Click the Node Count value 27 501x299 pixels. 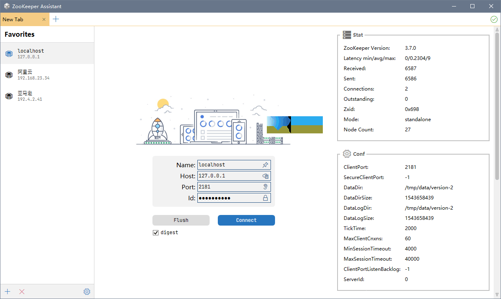click(x=408, y=130)
